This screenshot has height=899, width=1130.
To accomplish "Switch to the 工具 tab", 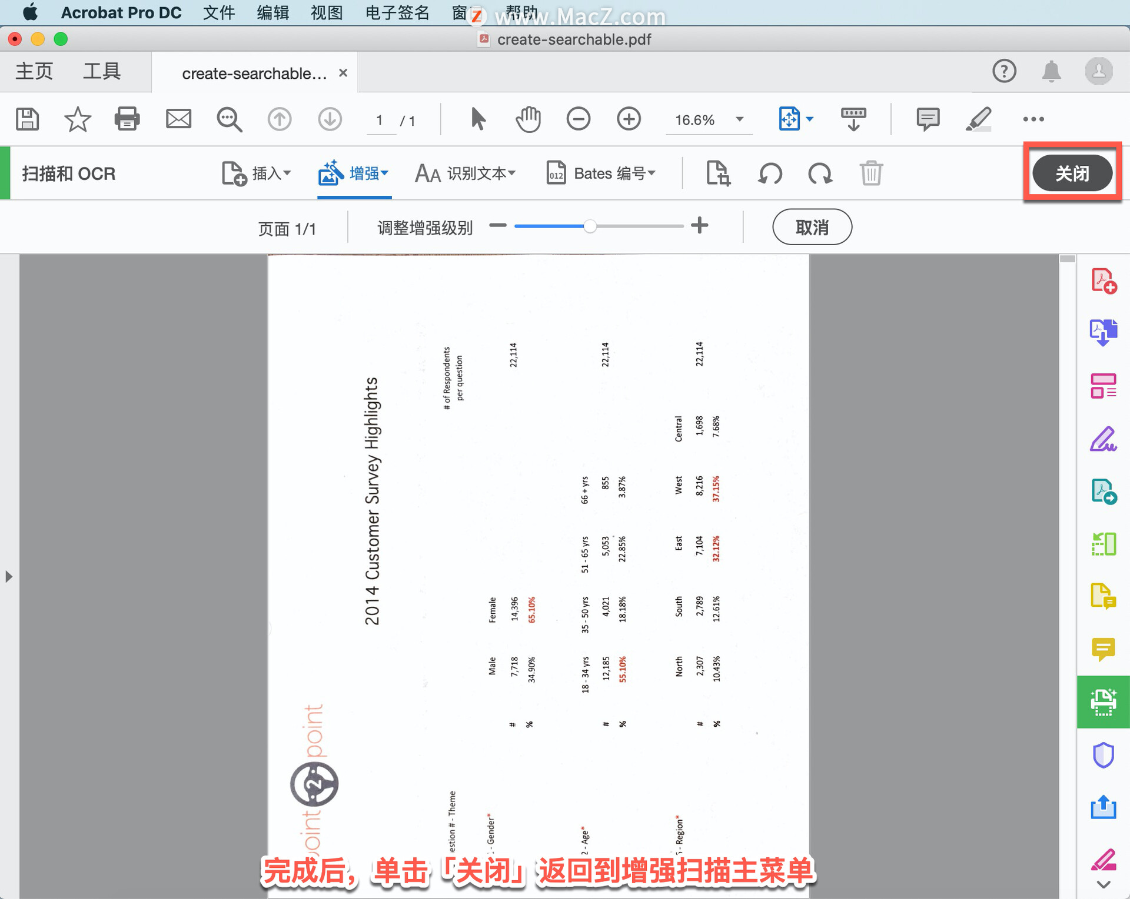I will (101, 72).
